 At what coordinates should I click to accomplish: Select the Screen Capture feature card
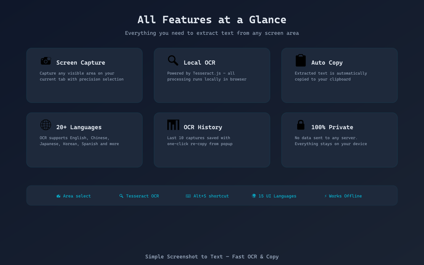pos(84,75)
